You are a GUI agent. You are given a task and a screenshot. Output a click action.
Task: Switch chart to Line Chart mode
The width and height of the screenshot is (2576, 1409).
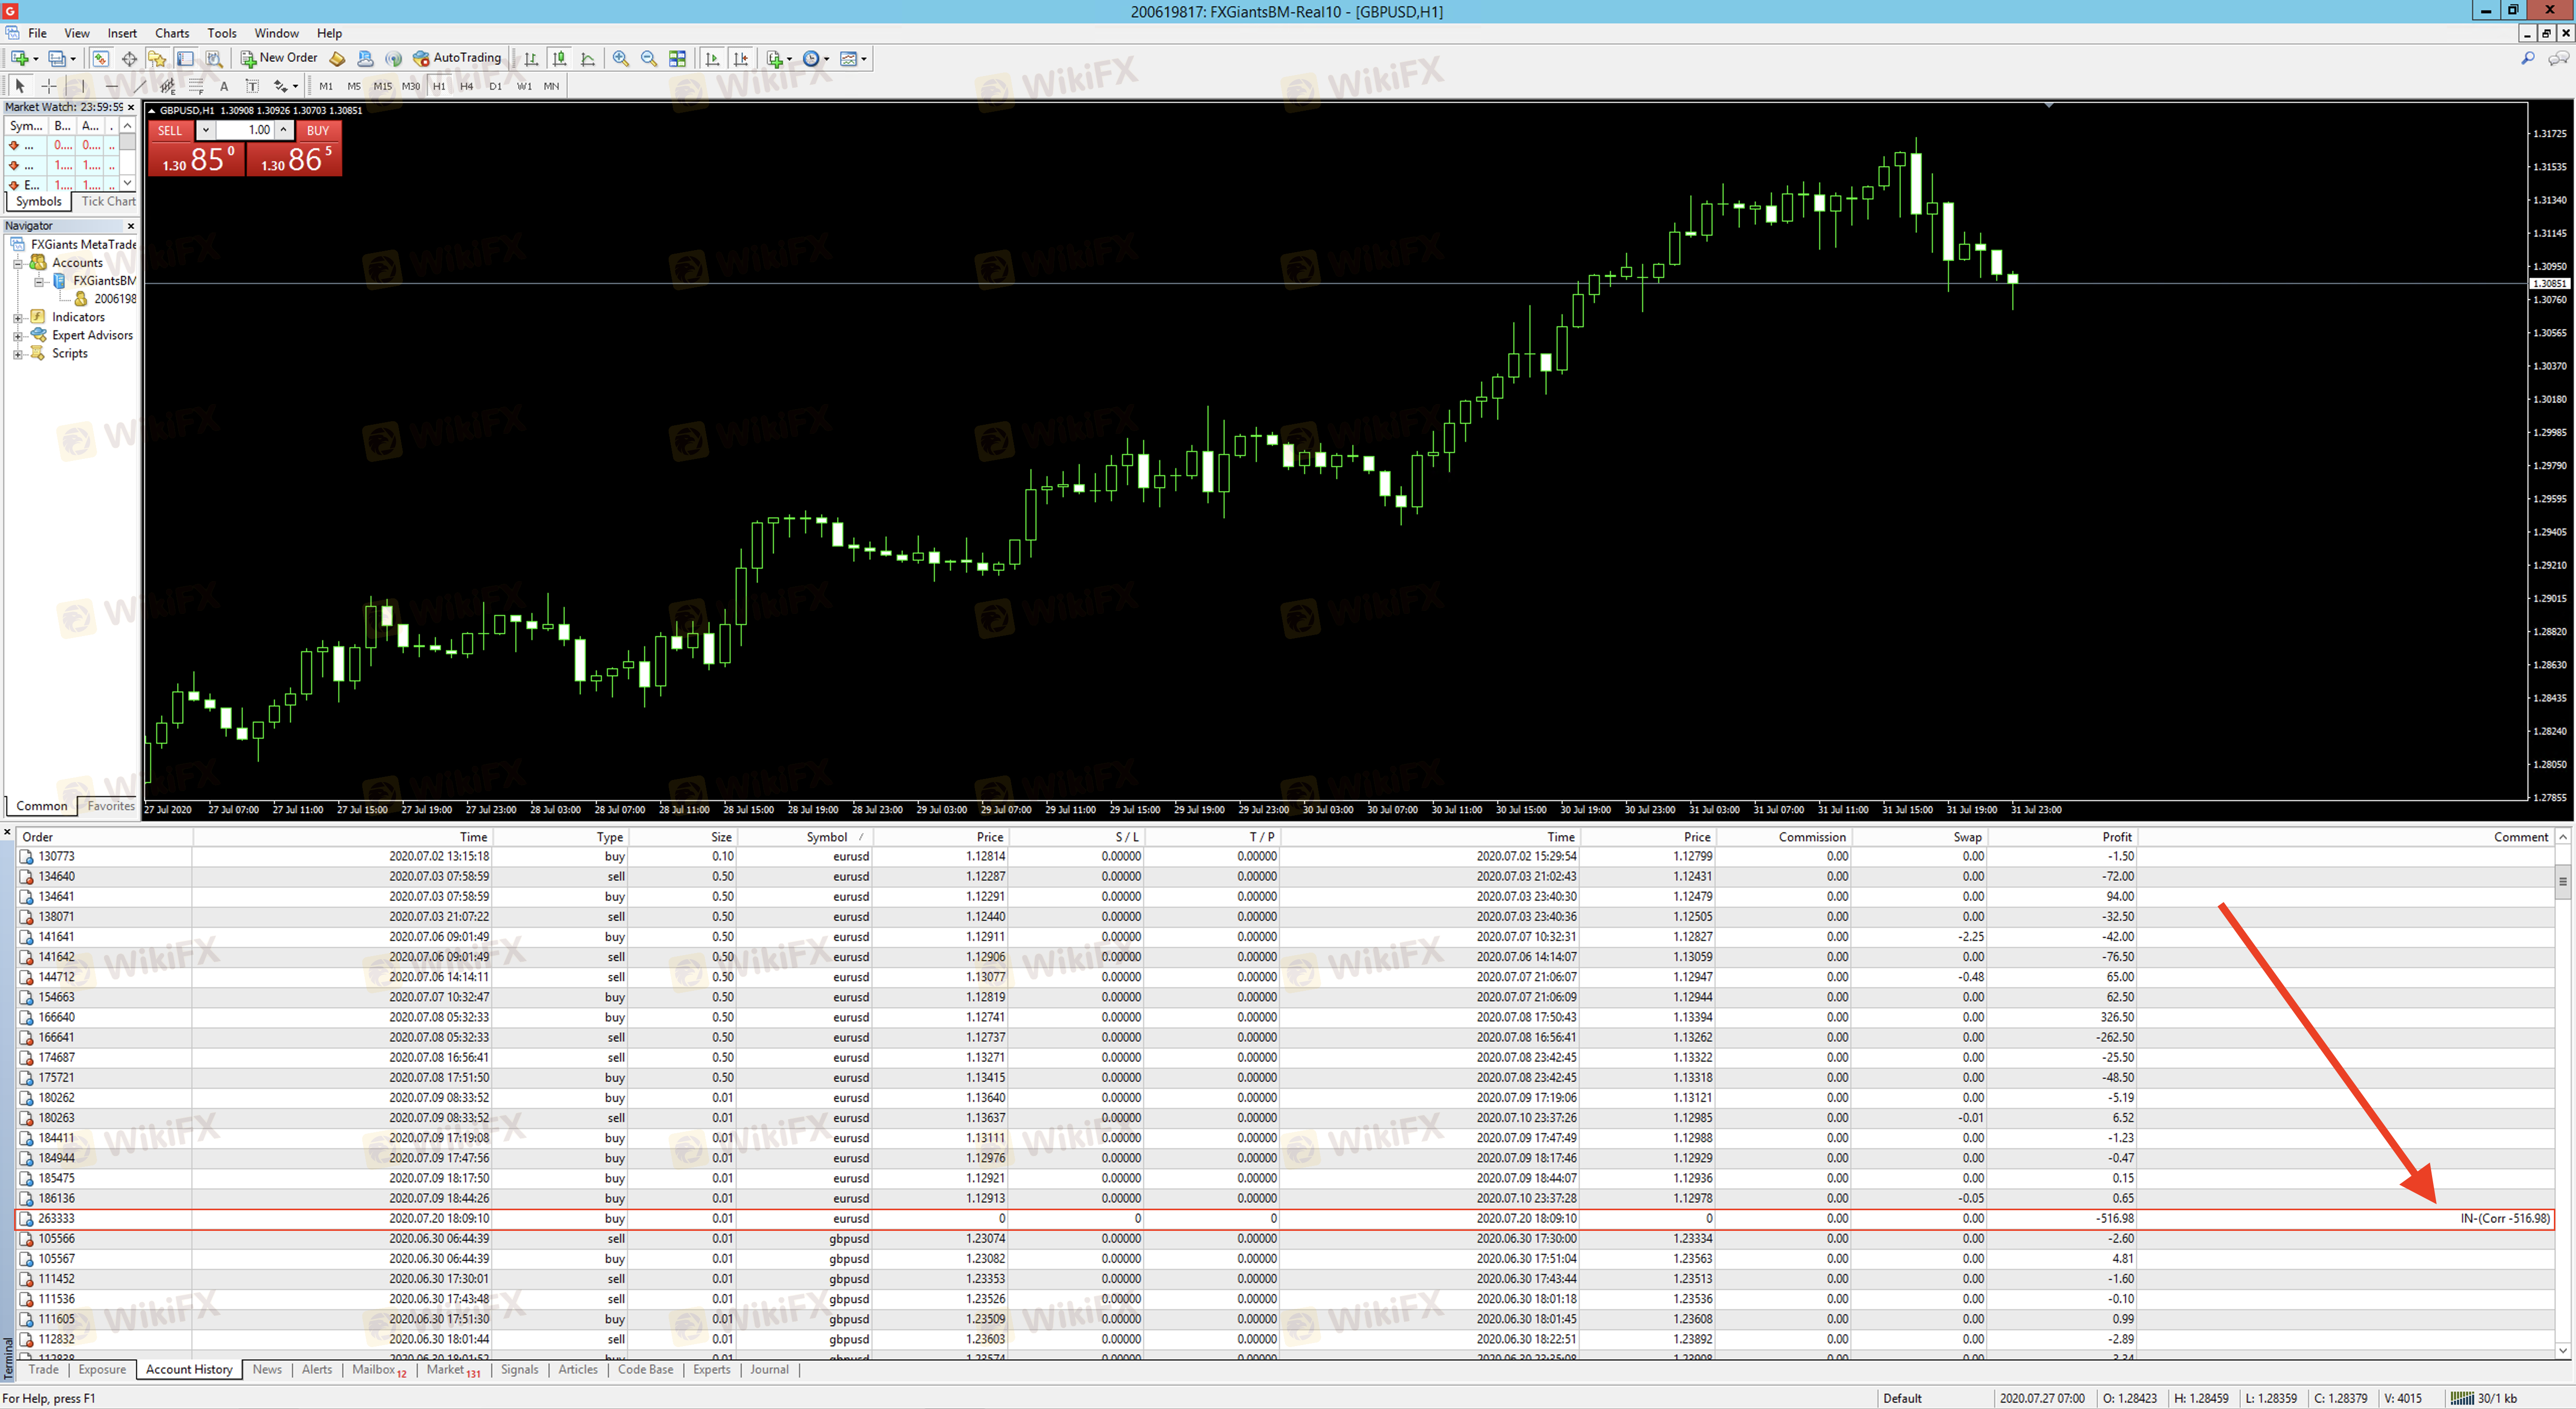588,59
